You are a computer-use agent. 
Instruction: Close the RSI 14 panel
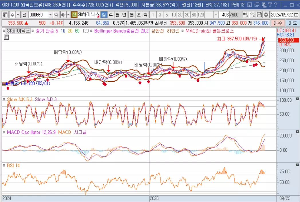(x=297, y=165)
